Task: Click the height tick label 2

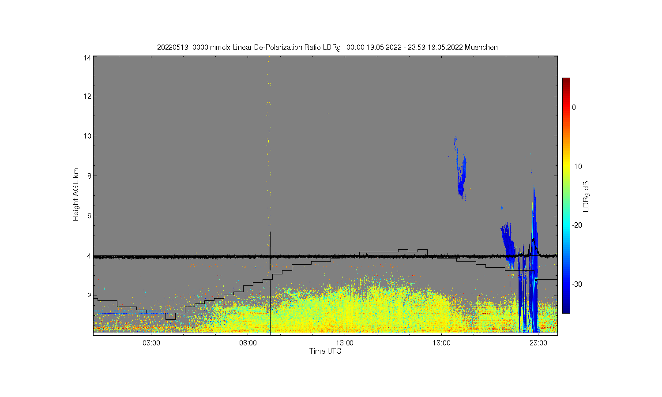Action: point(89,296)
